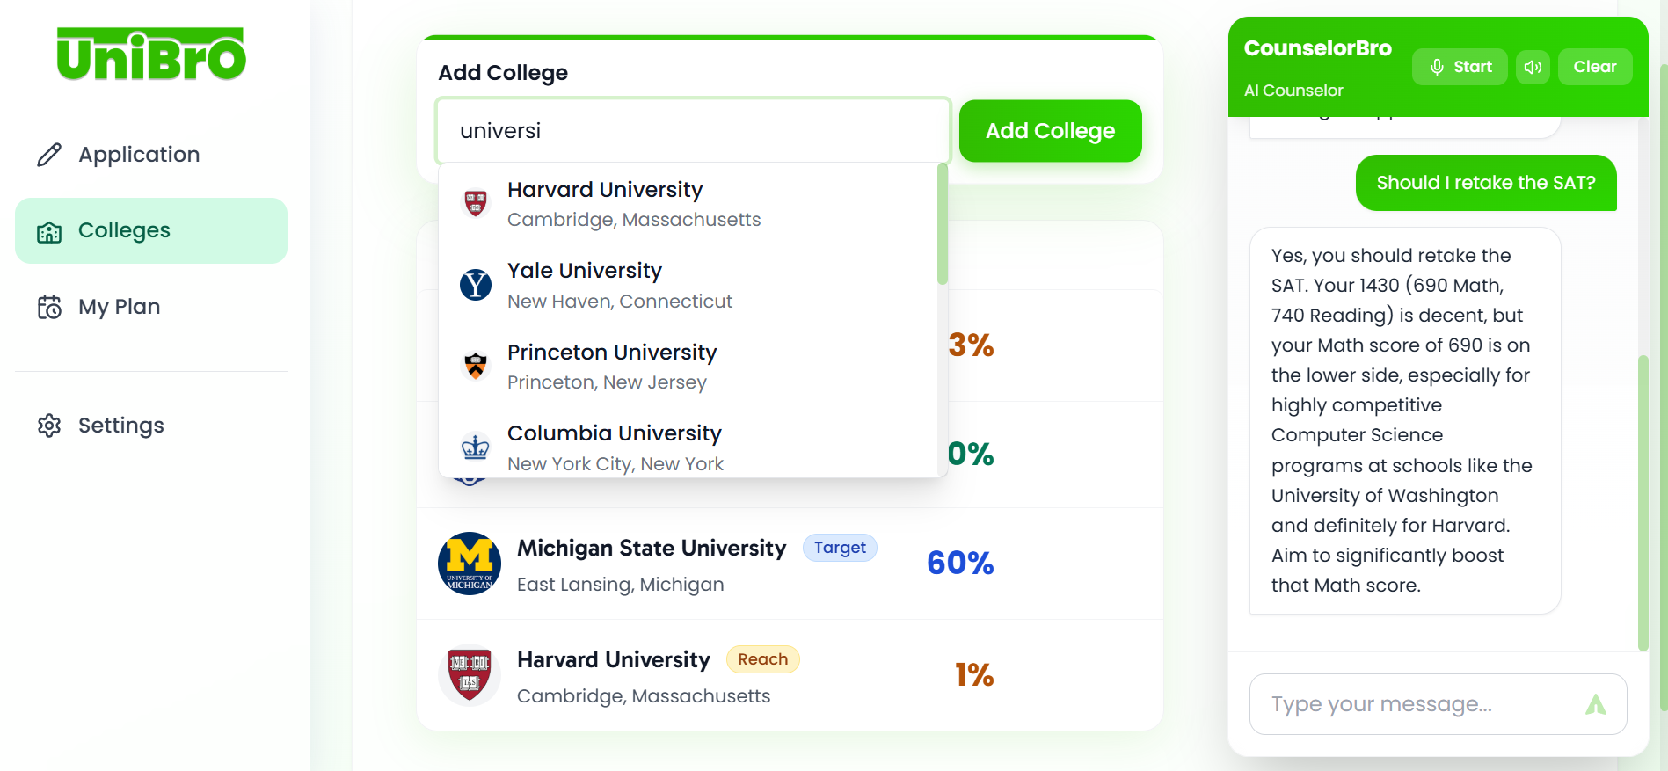Click the Michigan State University logo
Image resolution: width=1668 pixels, height=771 pixels.
tap(470, 564)
